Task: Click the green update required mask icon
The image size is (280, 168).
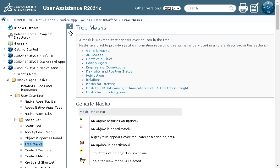Action: [x=81, y=119]
